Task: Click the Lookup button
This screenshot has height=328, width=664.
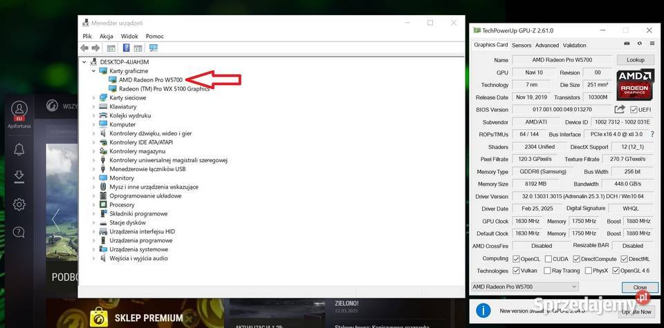Action: (635, 60)
